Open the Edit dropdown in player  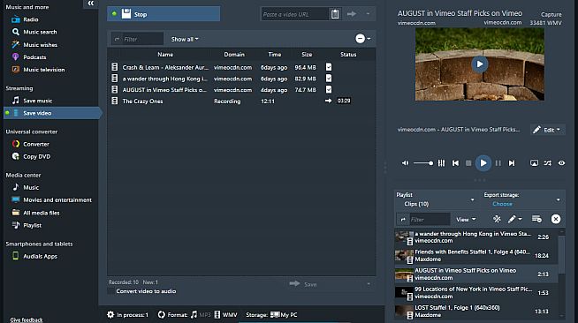(x=547, y=130)
